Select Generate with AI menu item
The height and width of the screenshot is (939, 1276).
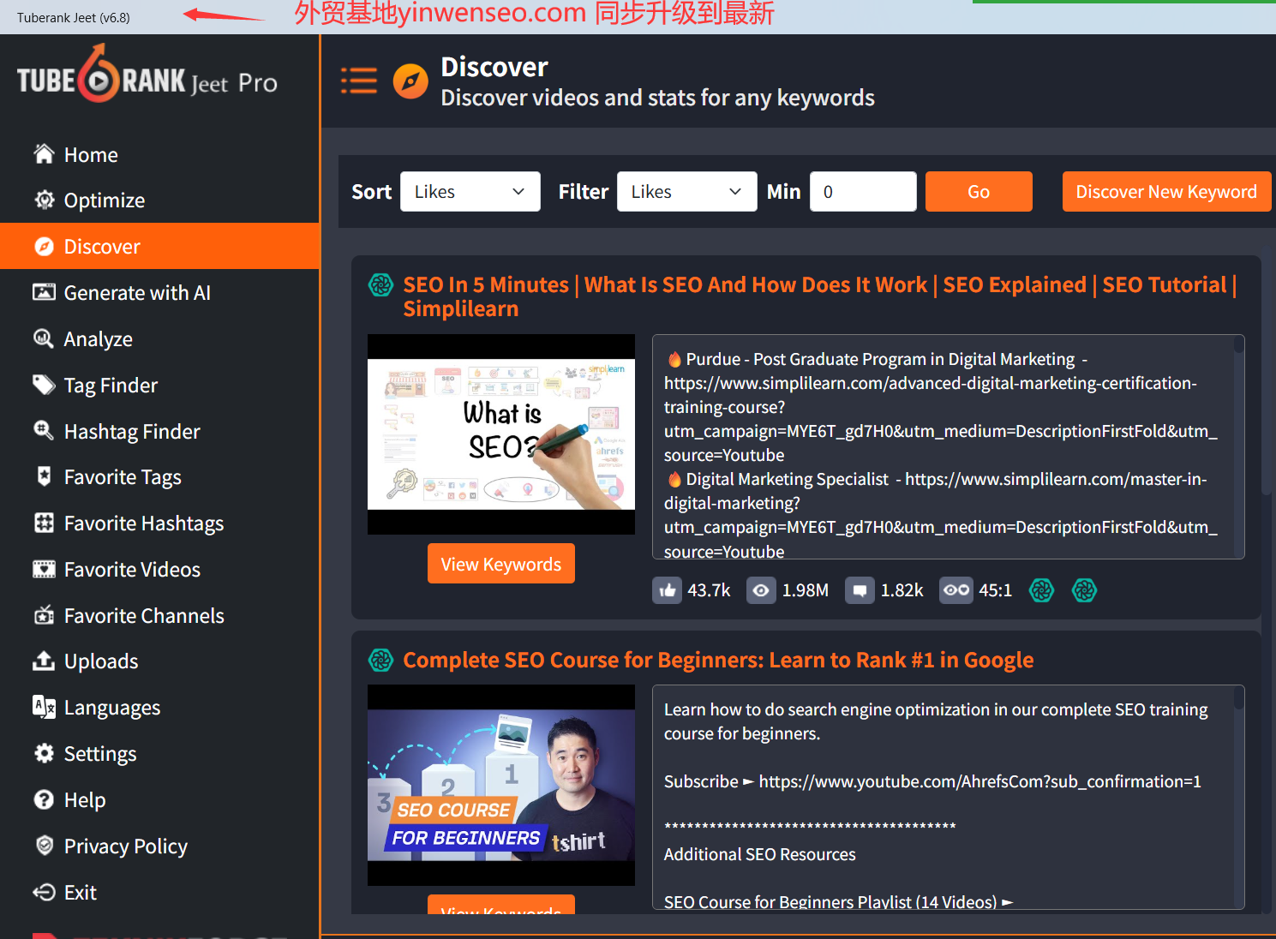coord(137,293)
